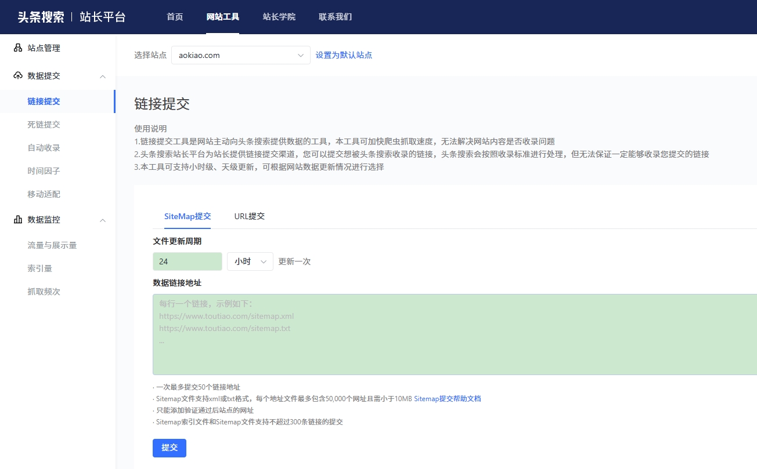This screenshot has width=757, height=469.
Task: Switch to the URL提交 tab
Action: [249, 216]
